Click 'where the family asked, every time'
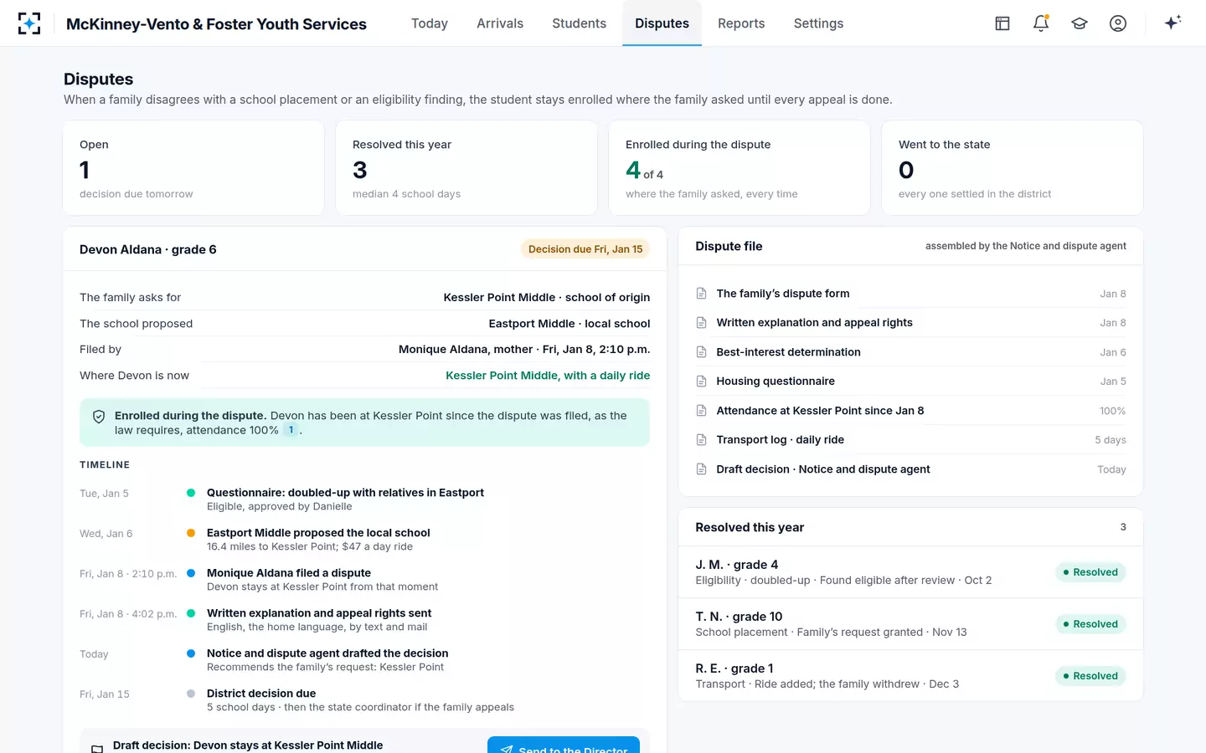 (x=711, y=194)
